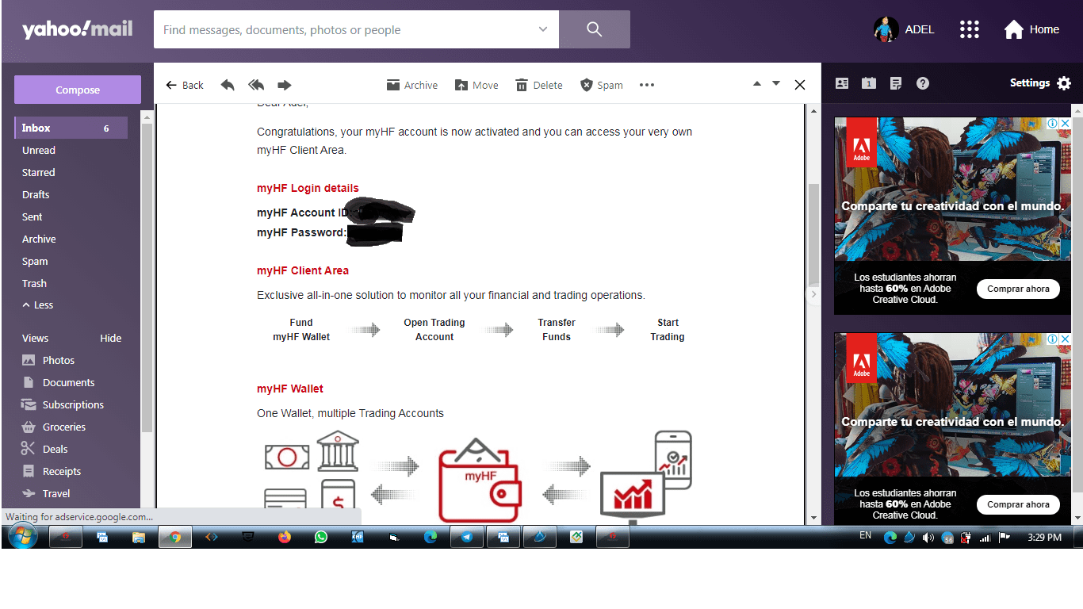The width and height of the screenshot is (1083, 609).
Task: Go to Yahoo Home
Action: [1031, 29]
